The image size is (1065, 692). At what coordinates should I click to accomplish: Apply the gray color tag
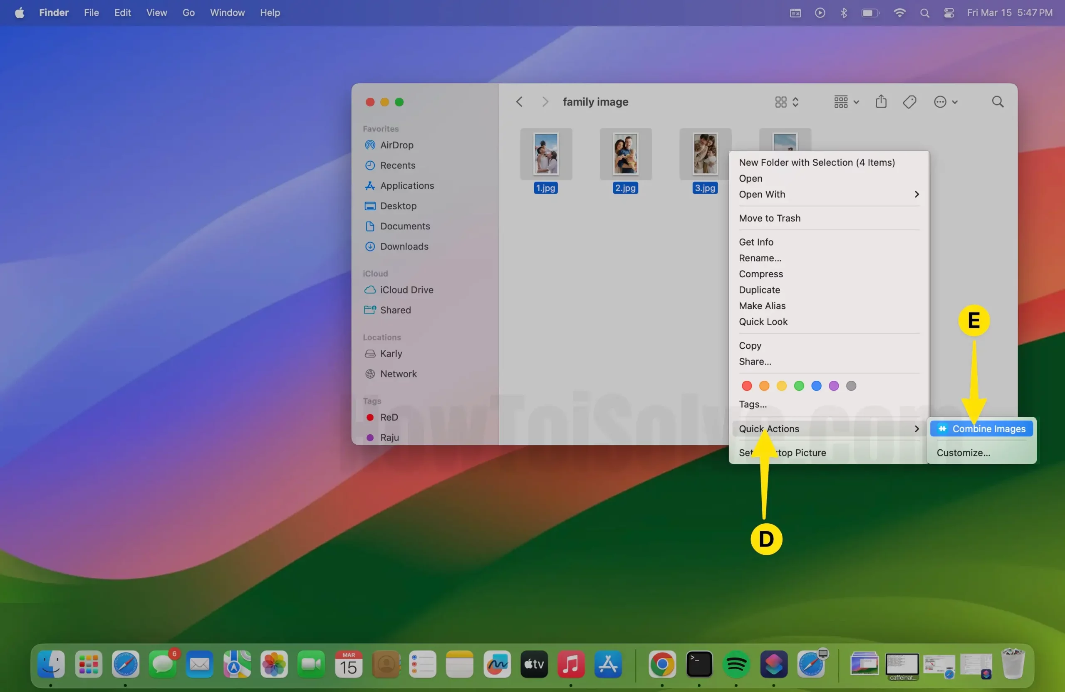pyautogui.click(x=851, y=386)
